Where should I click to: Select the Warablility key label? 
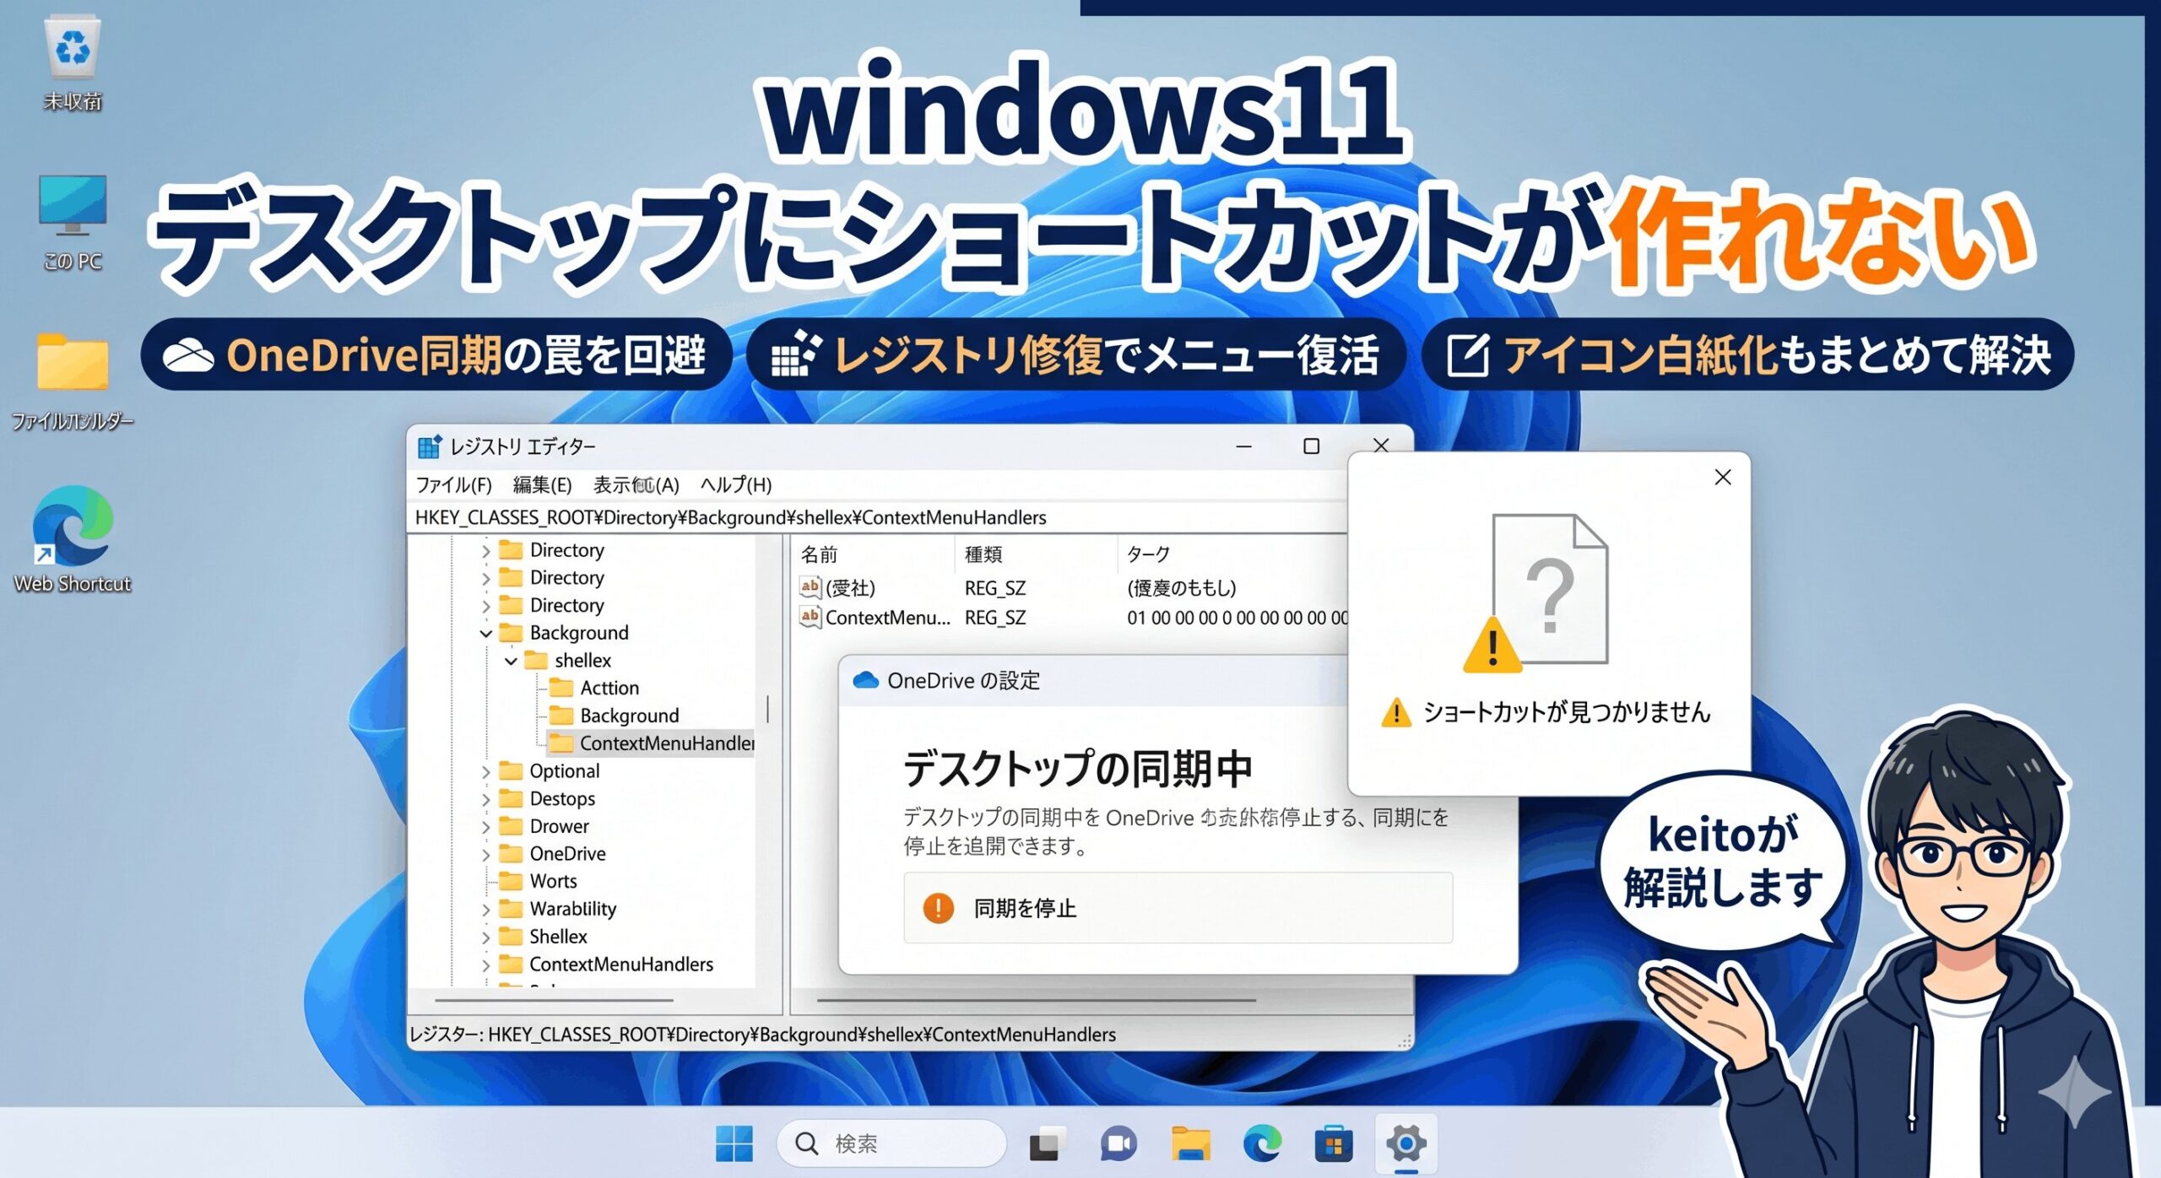point(573,909)
